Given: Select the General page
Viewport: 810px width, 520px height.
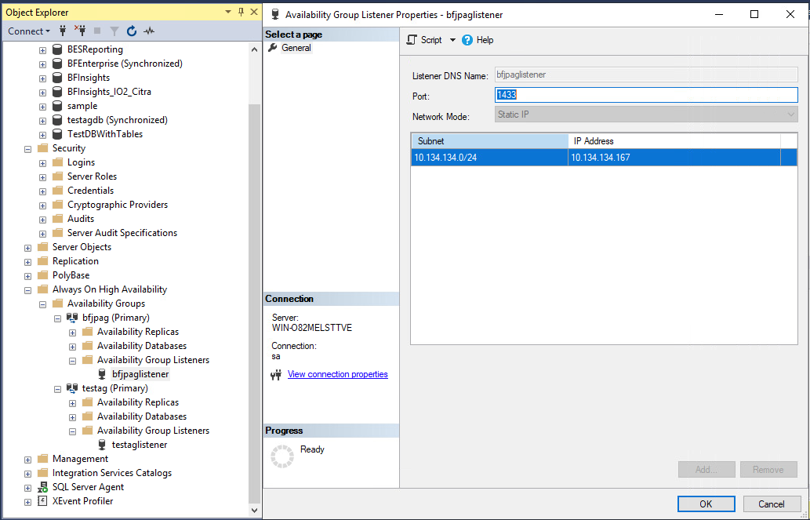Looking at the screenshot, I should point(296,48).
